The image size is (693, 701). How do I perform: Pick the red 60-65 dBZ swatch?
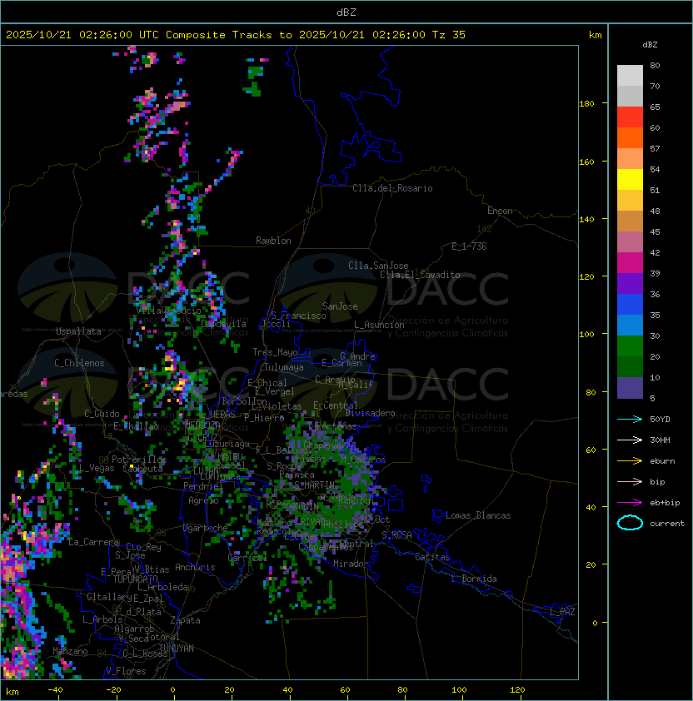tap(630, 117)
